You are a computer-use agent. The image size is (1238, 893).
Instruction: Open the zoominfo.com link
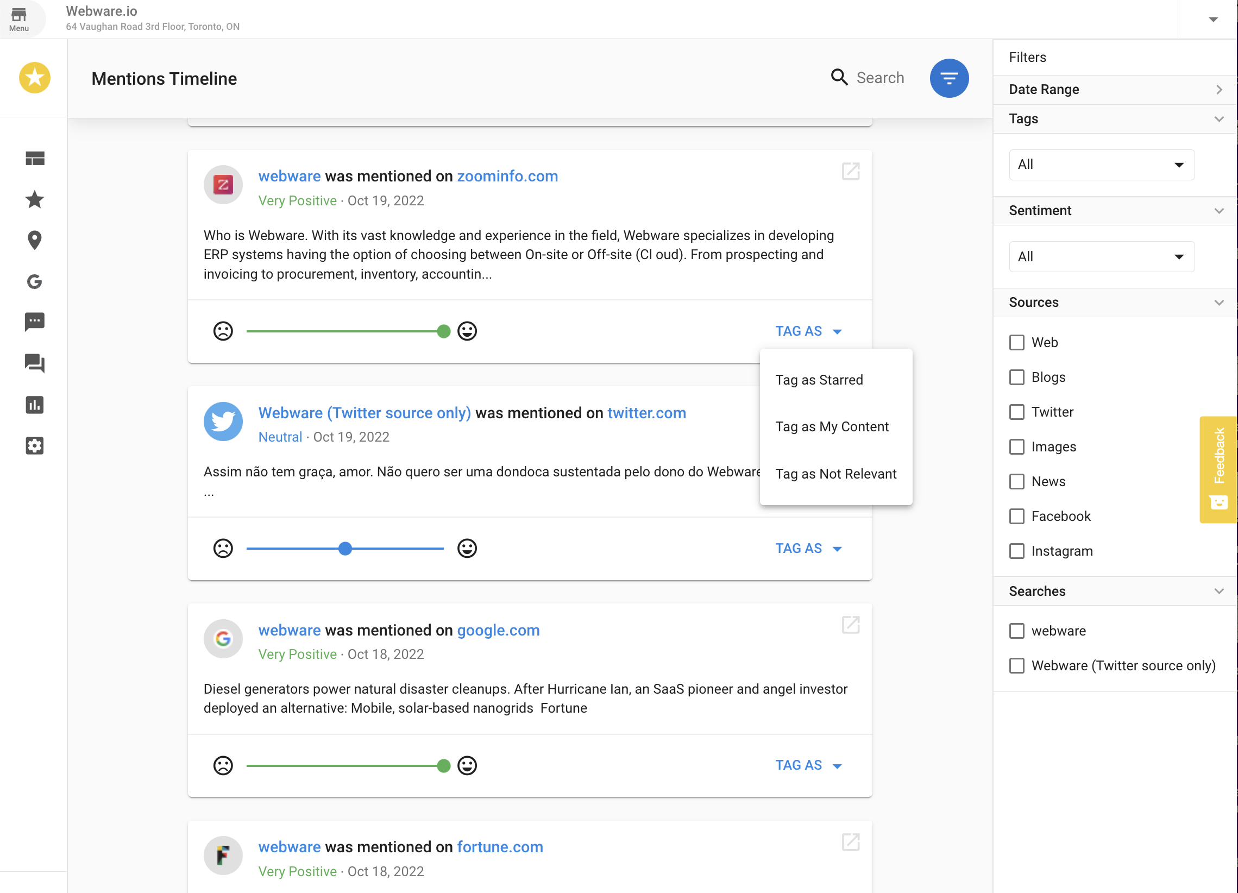pos(507,177)
